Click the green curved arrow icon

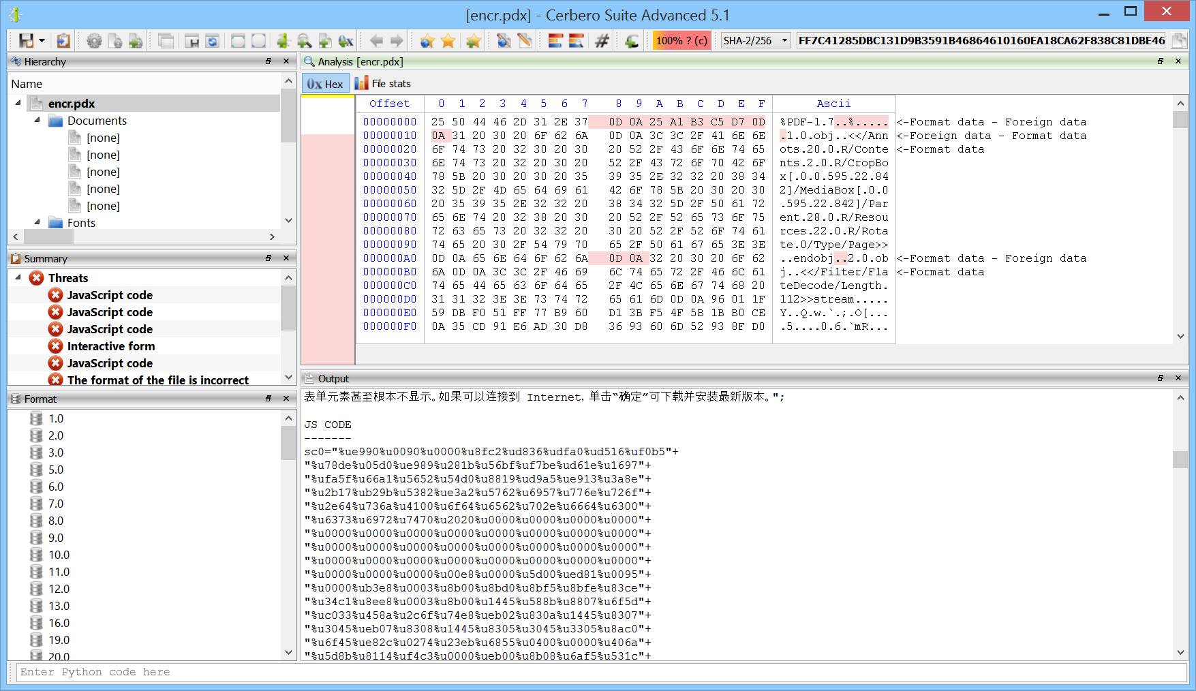coord(632,41)
